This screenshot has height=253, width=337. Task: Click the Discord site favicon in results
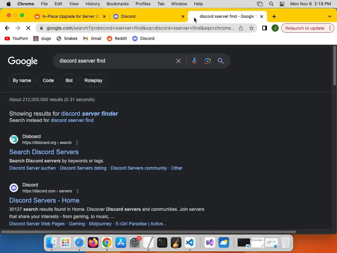coord(14,188)
